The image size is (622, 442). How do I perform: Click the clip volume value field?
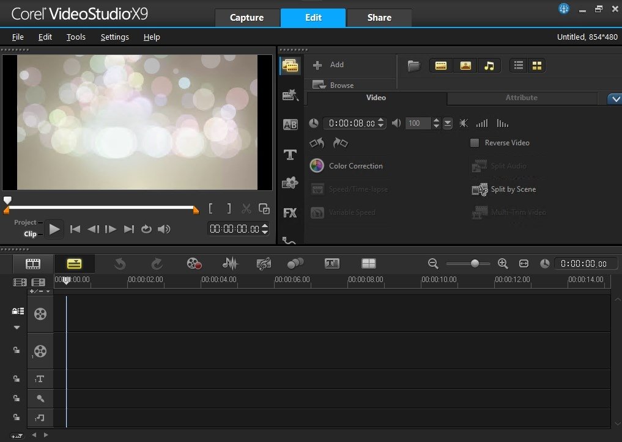(x=418, y=123)
